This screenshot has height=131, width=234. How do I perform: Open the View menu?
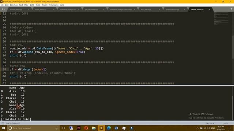26,5
